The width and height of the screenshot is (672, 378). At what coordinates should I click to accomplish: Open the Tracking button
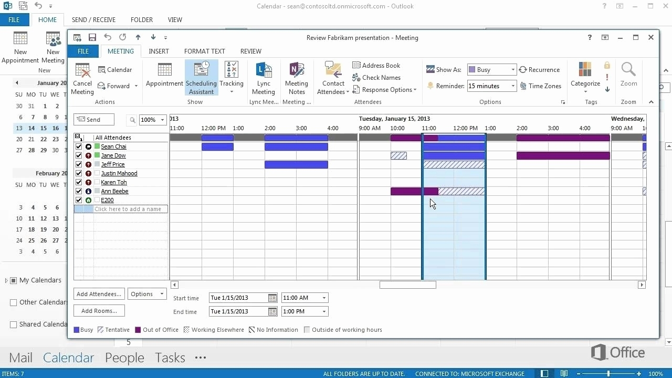click(x=232, y=78)
